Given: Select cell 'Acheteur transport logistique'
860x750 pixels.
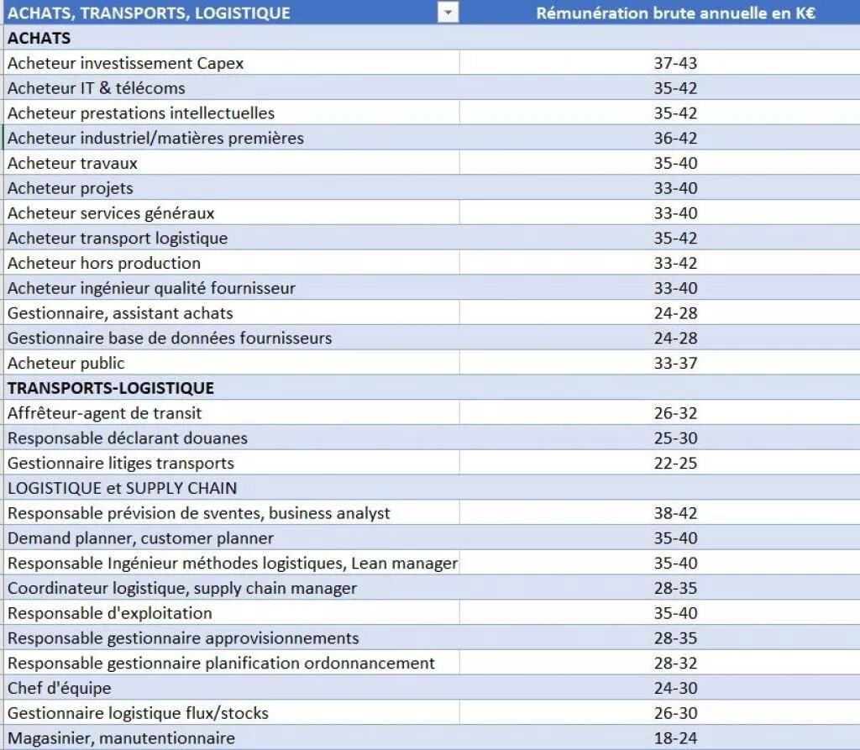Looking at the screenshot, I should coord(232,238).
